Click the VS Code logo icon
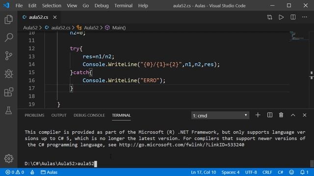The width and height of the screenshot is (314, 176). click(x=6, y=5)
